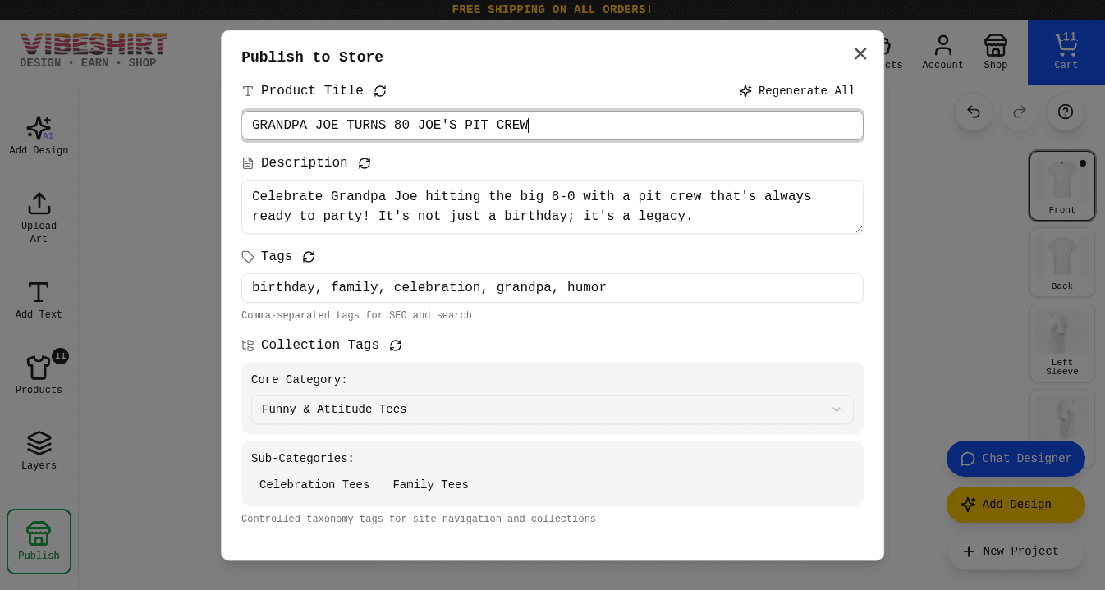Open the Core Category dropdown
The image size is (1105, 590).
pyautogui.click(x=552, y=409)
